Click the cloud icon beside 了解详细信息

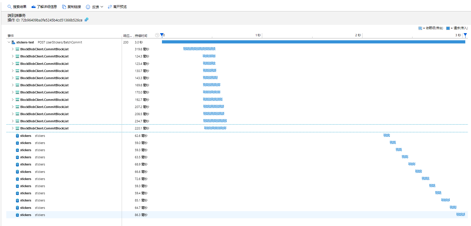(x=33, y=7)
